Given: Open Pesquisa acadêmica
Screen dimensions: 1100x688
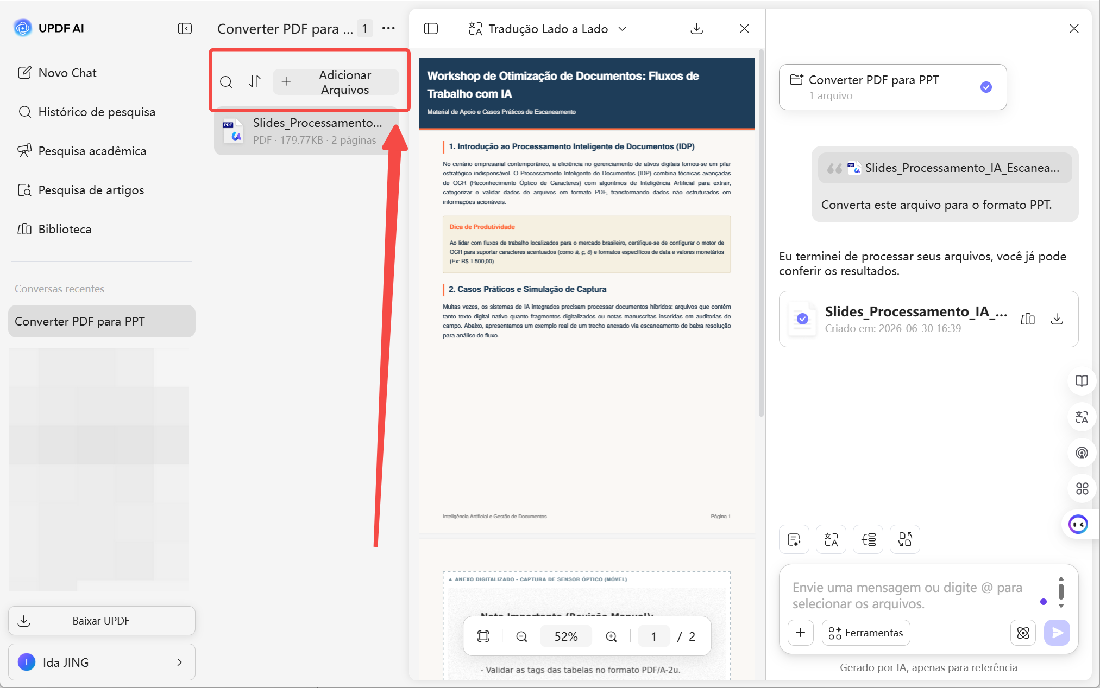Looking at the screenshot, I should (x=82, y=151).
